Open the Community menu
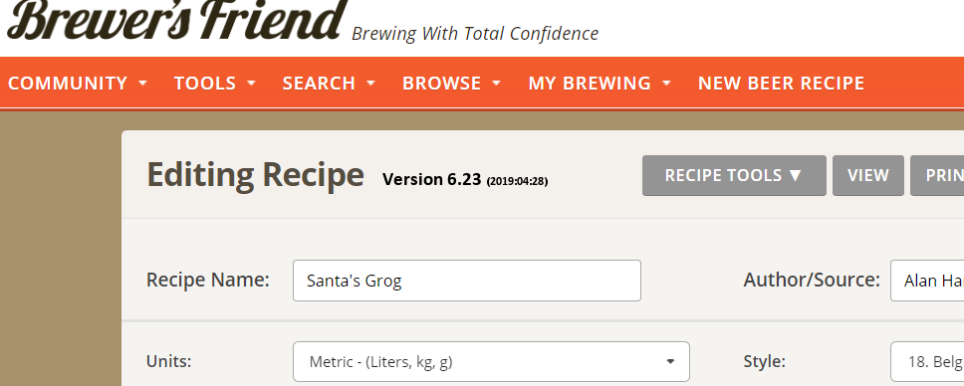 pos(78,83)
